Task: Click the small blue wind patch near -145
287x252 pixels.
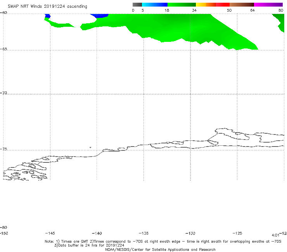Action: 48,16
